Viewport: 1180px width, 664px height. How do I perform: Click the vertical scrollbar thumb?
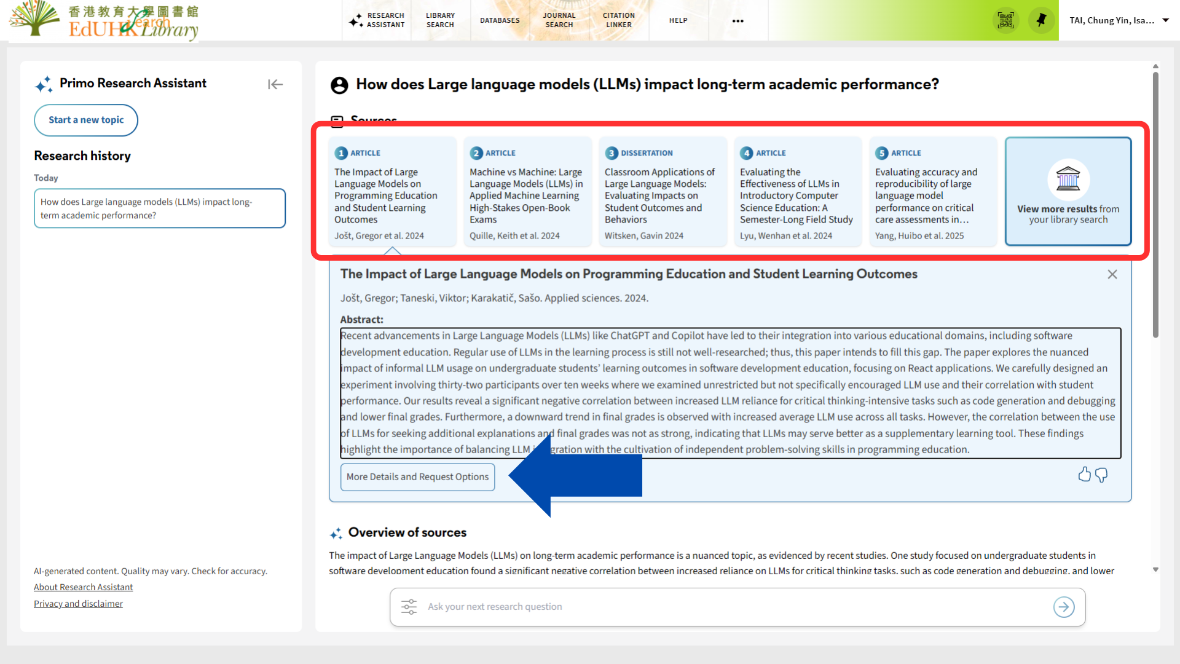click(x=1155, y=205)
